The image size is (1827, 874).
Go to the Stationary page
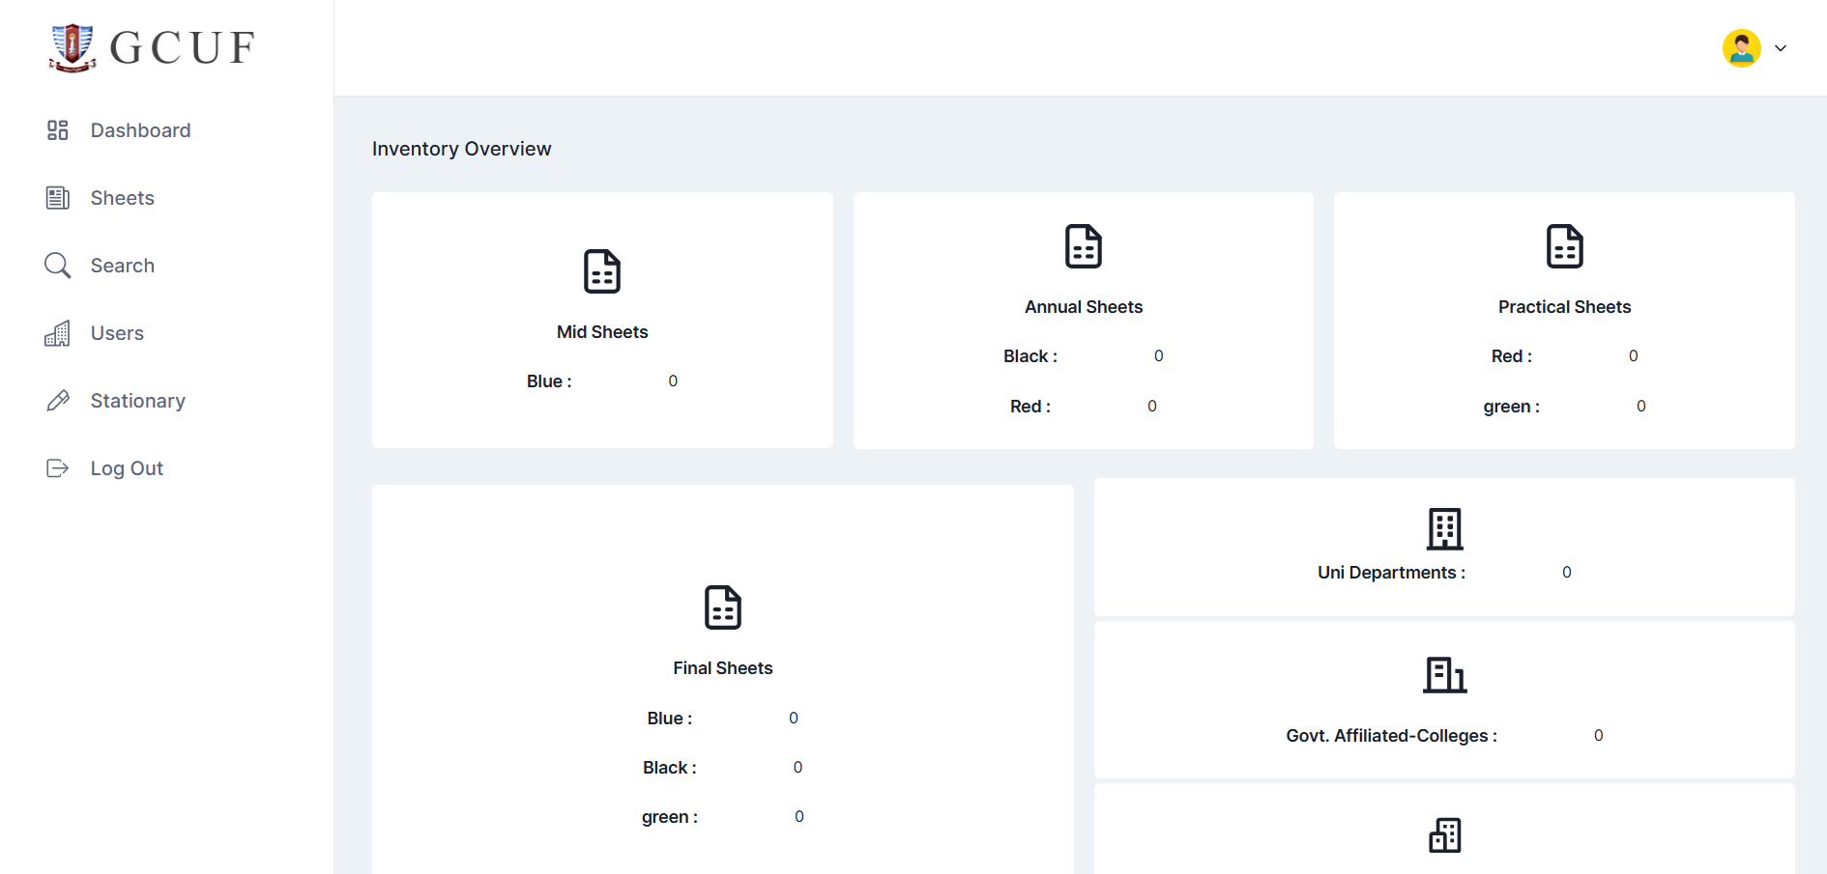[x=137, y=401]
